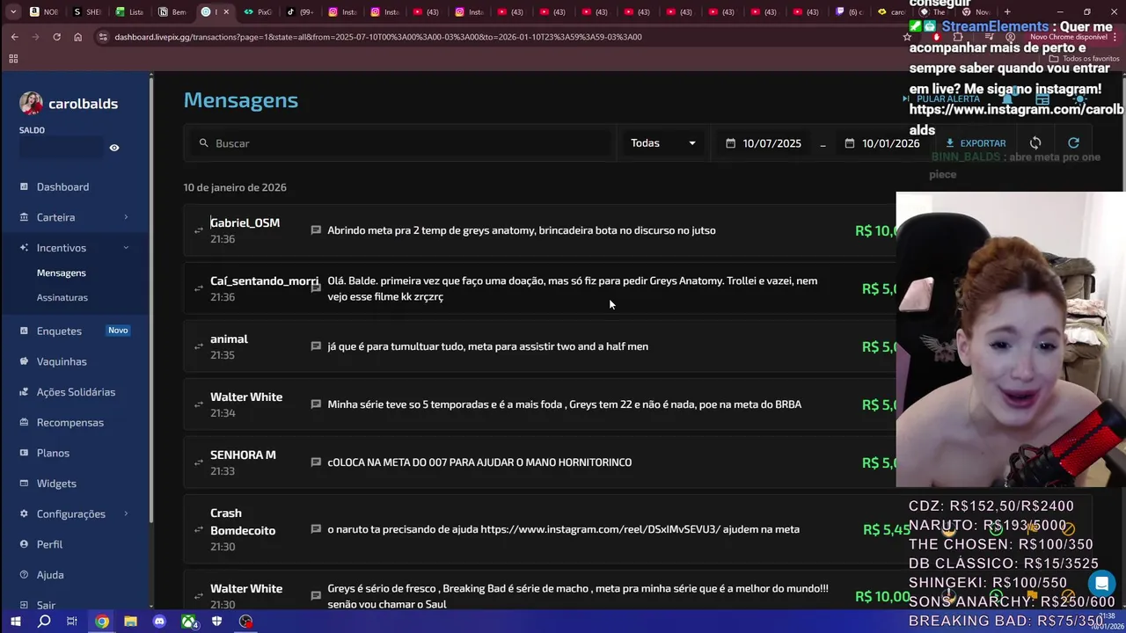The height and width of the screenshot is (633, 1126).
Task: Click the browser home button
Action: pos(77,37)
